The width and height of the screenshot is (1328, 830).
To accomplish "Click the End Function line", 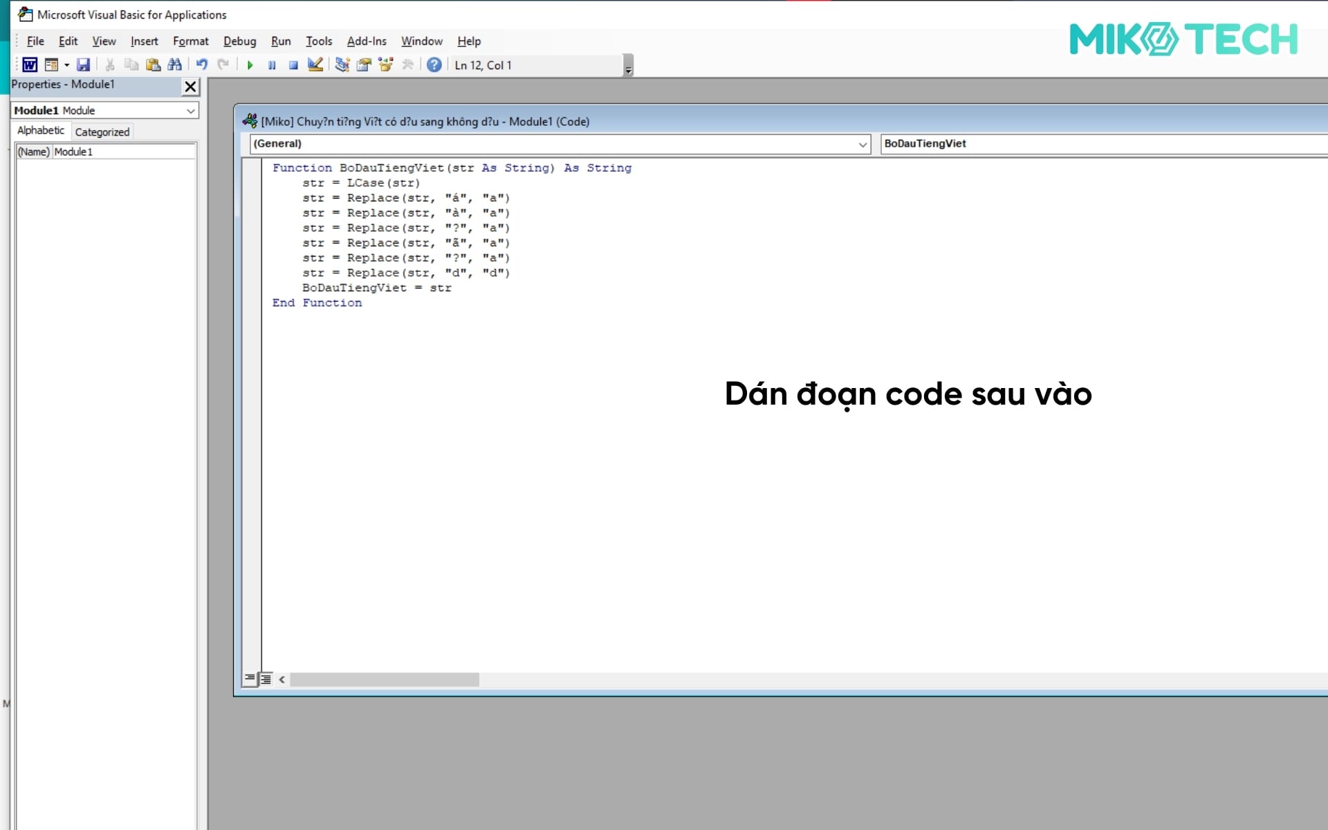I will point(317,303).
